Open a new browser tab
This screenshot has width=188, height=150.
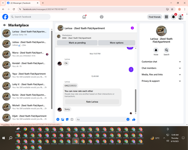tap(43, 3)
